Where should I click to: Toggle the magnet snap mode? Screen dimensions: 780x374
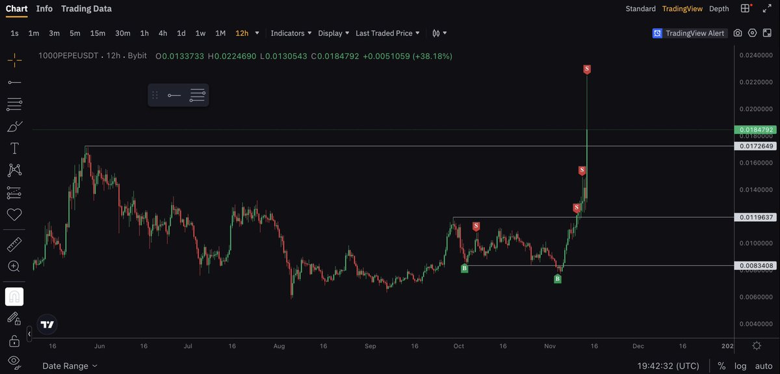click(14, 297)
